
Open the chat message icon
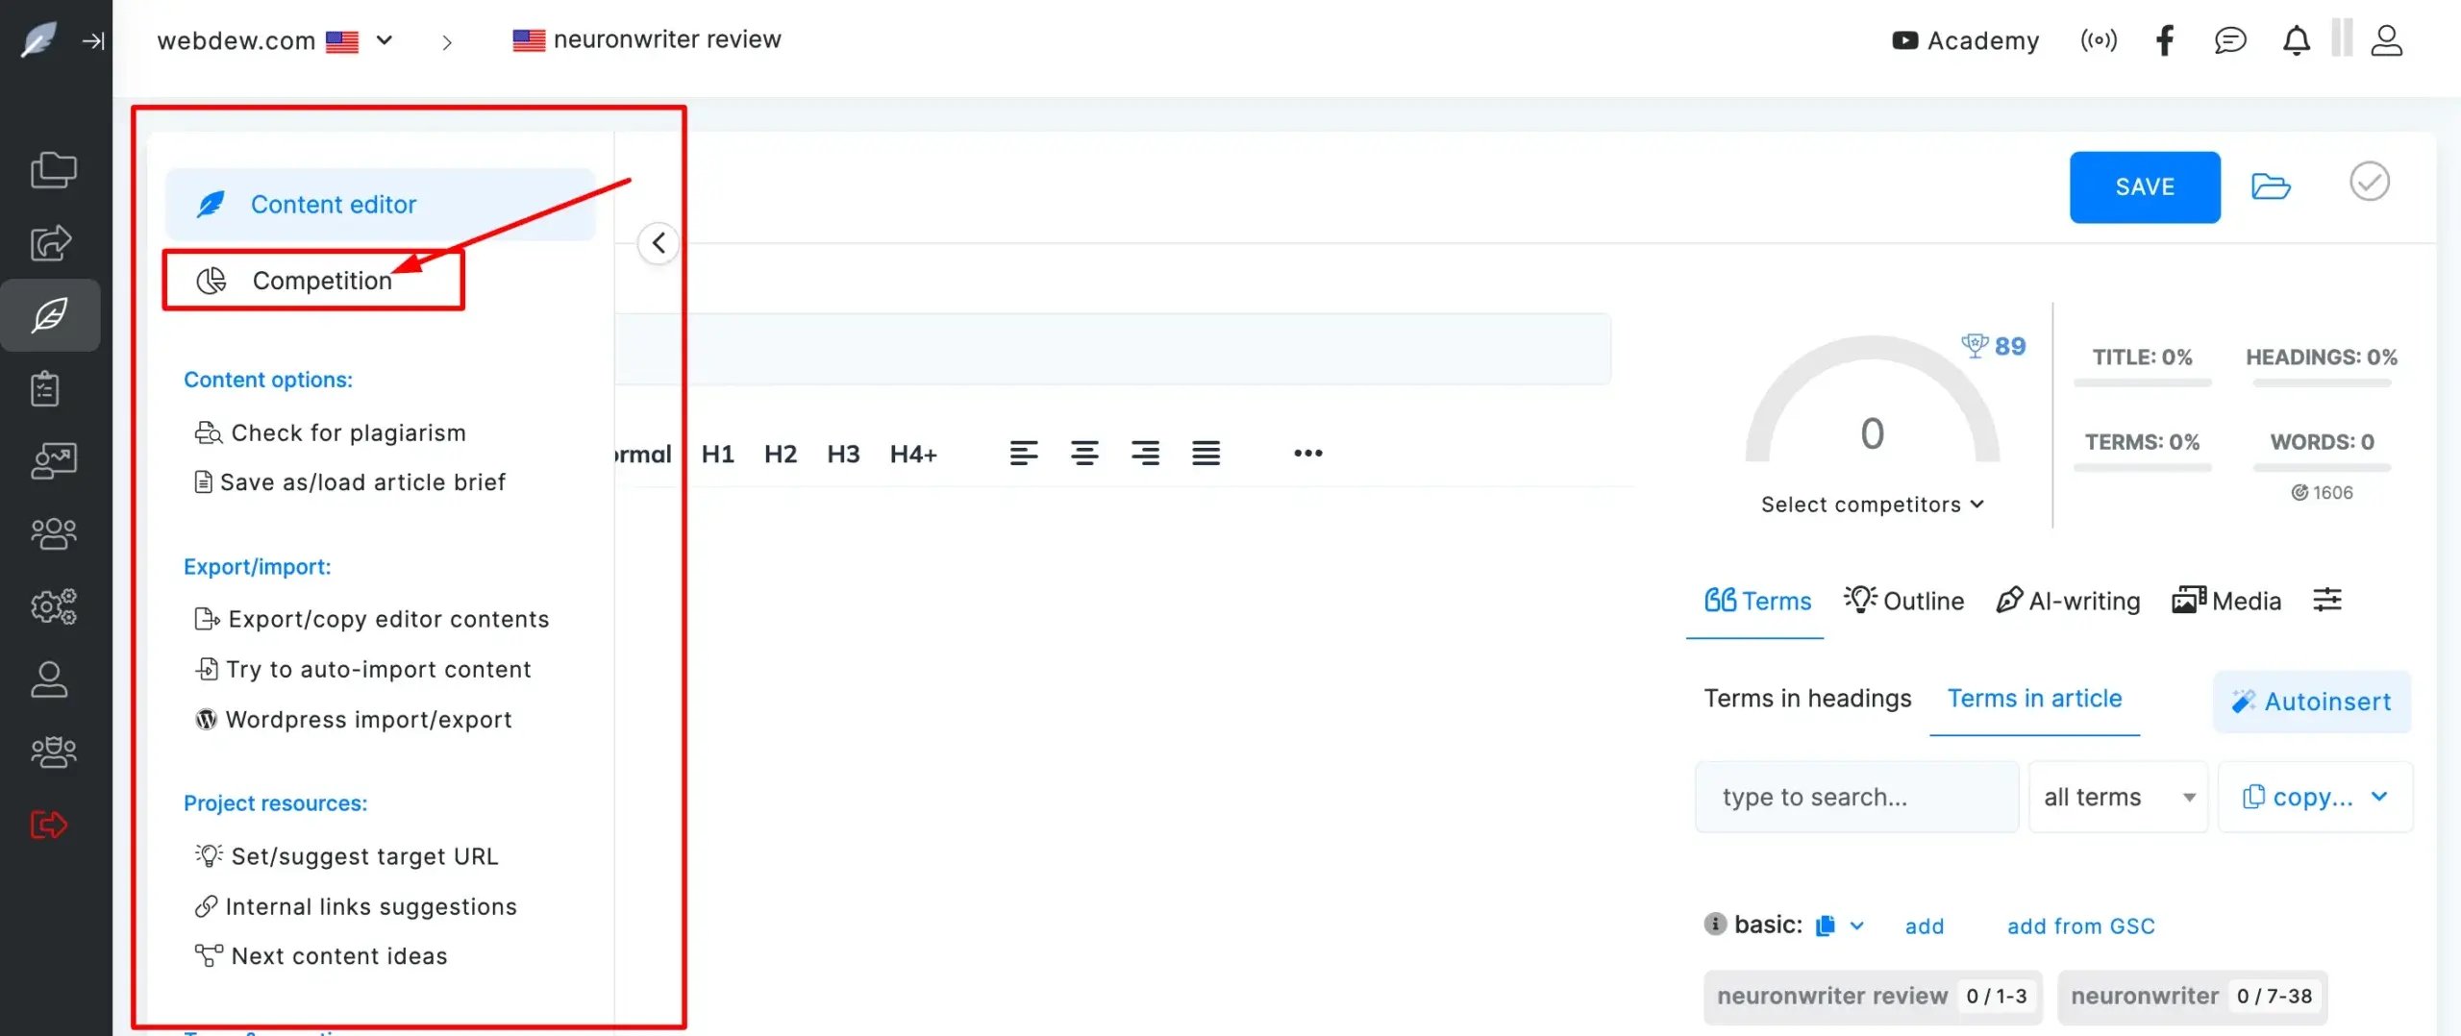2229,40
